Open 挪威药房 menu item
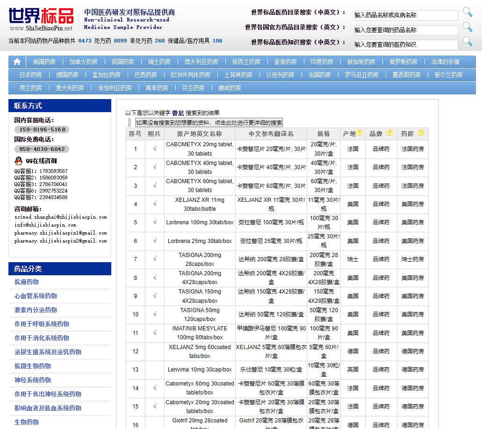 [230, 88]
